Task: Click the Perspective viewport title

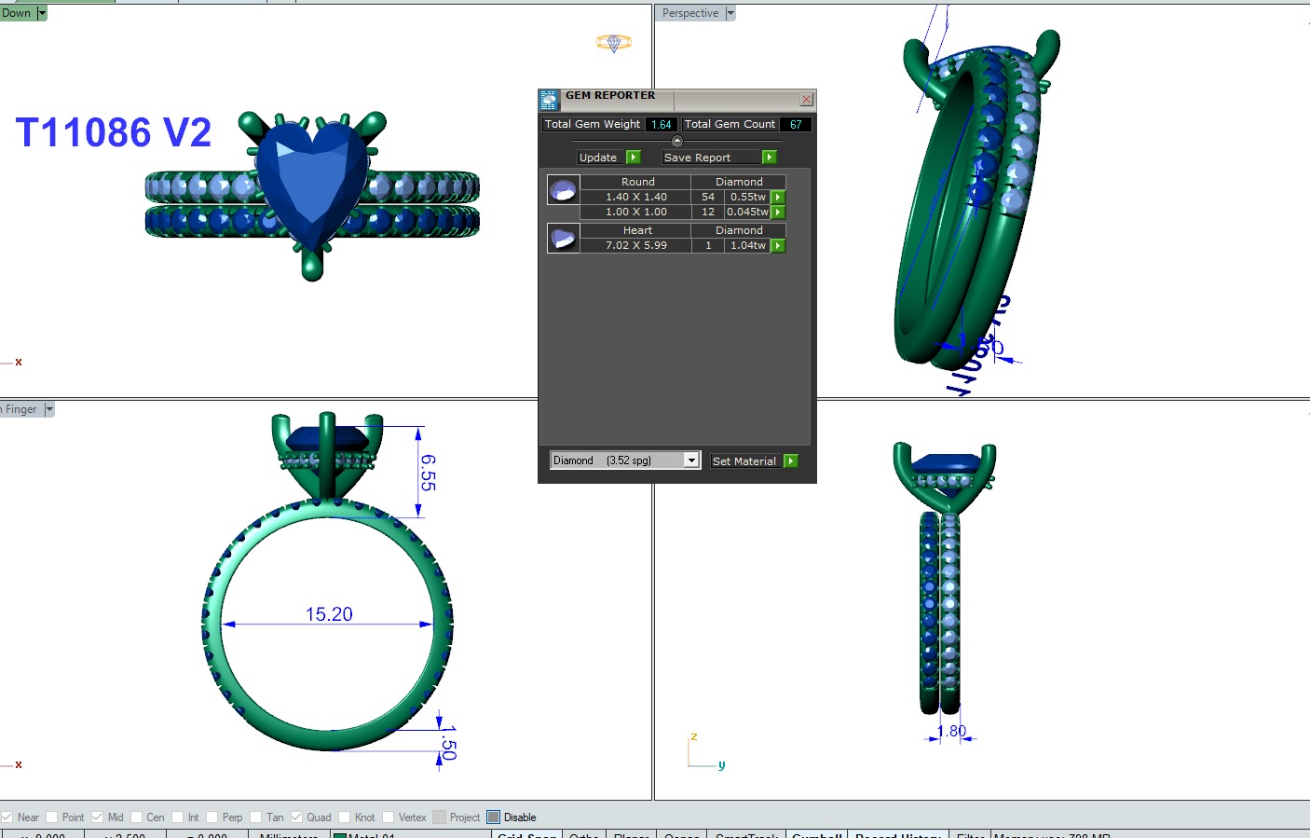Action: pos(690,13)
